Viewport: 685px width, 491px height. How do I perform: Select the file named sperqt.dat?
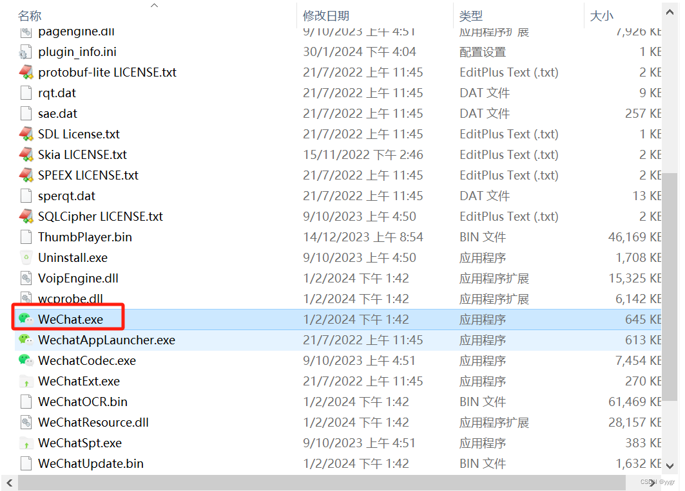[x=66, y=196]
